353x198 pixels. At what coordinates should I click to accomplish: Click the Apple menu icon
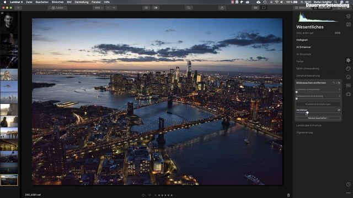click(x=5, y=2)
